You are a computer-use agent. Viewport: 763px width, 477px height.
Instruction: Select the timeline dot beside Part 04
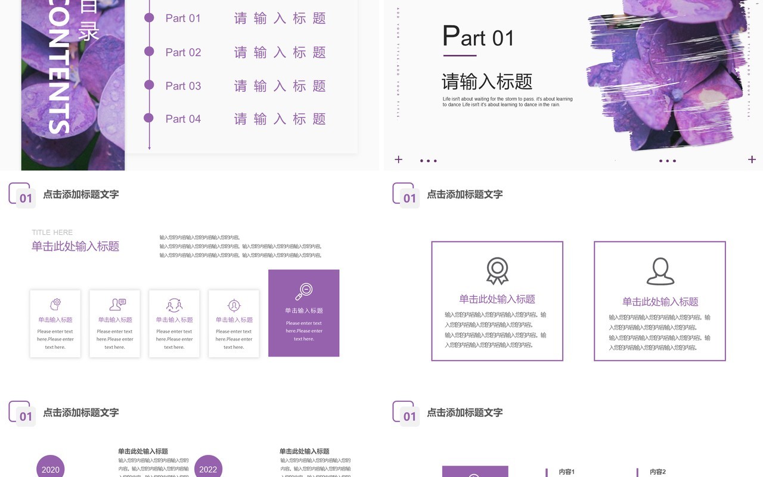[149, 118]
